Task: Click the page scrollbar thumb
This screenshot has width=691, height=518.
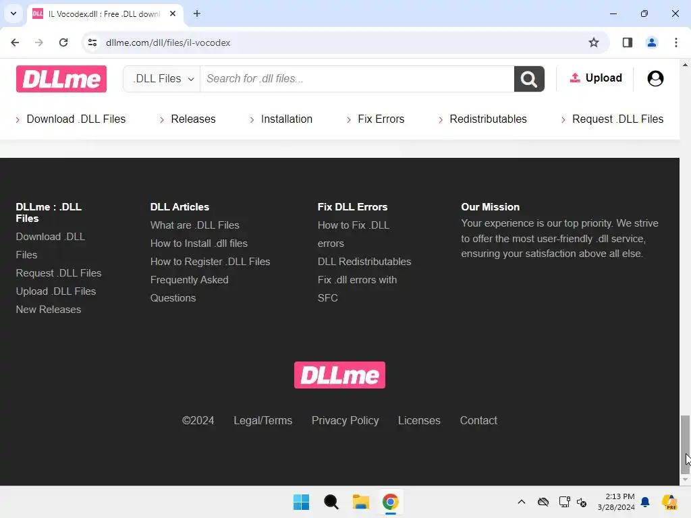Action: coord(685,444)
